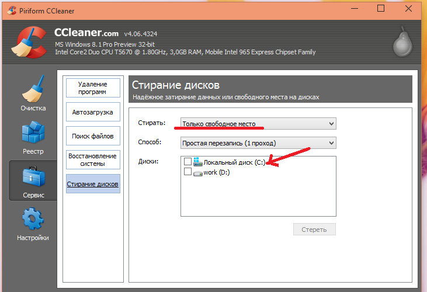427x292 pixels.
Task: Click the Стирать: label
Action: (x=152, y=123)
